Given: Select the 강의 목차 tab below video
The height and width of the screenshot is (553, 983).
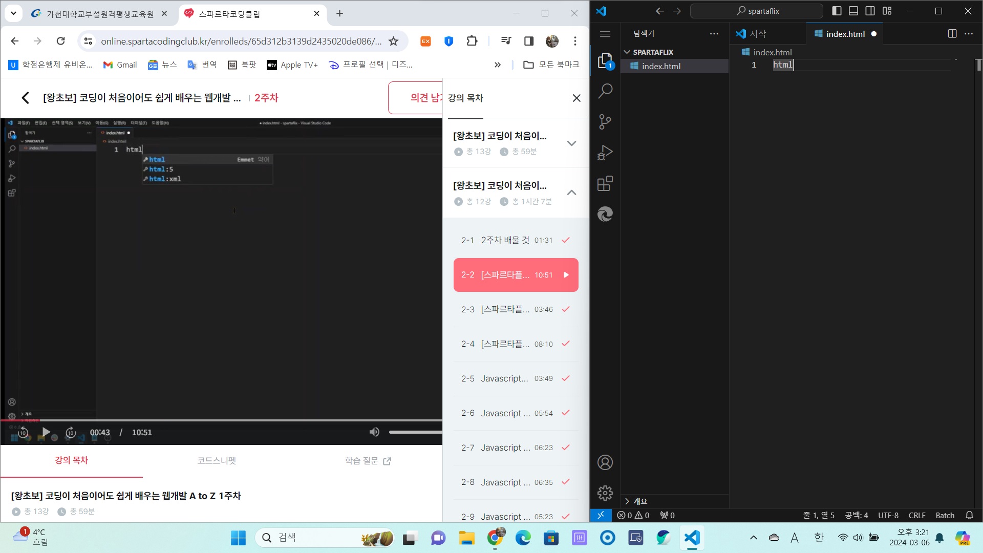Looking at the screenshot, I should click(72, 460).
